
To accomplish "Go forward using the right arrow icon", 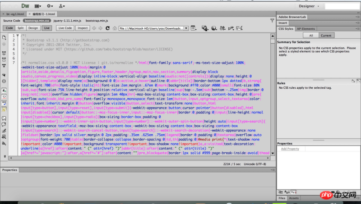I will pos(100,28).
